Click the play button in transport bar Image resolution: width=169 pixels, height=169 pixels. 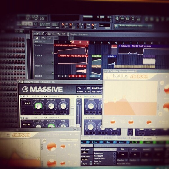coord(25,24)
